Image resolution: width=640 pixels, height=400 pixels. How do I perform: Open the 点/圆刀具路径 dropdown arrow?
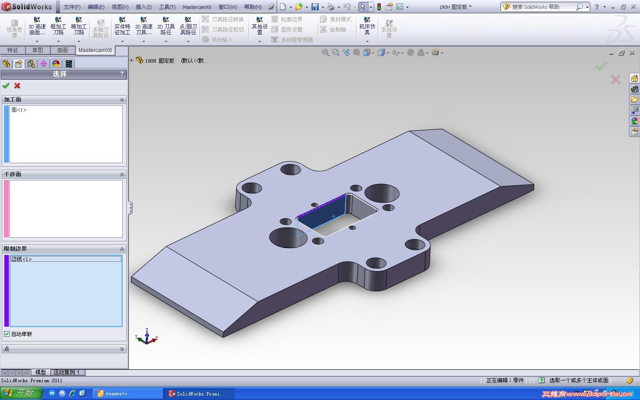pyautogui.click(x=188, y=41)
